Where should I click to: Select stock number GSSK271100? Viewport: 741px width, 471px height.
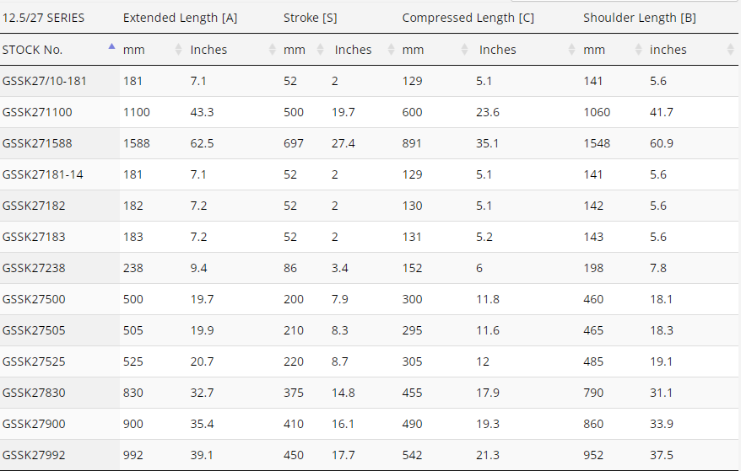[37, 112]
